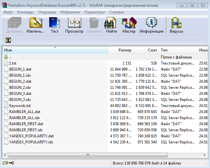Click the packed size 695 870 645
Image resolution: width=210 pixels, height=168 pixels.
147,112
